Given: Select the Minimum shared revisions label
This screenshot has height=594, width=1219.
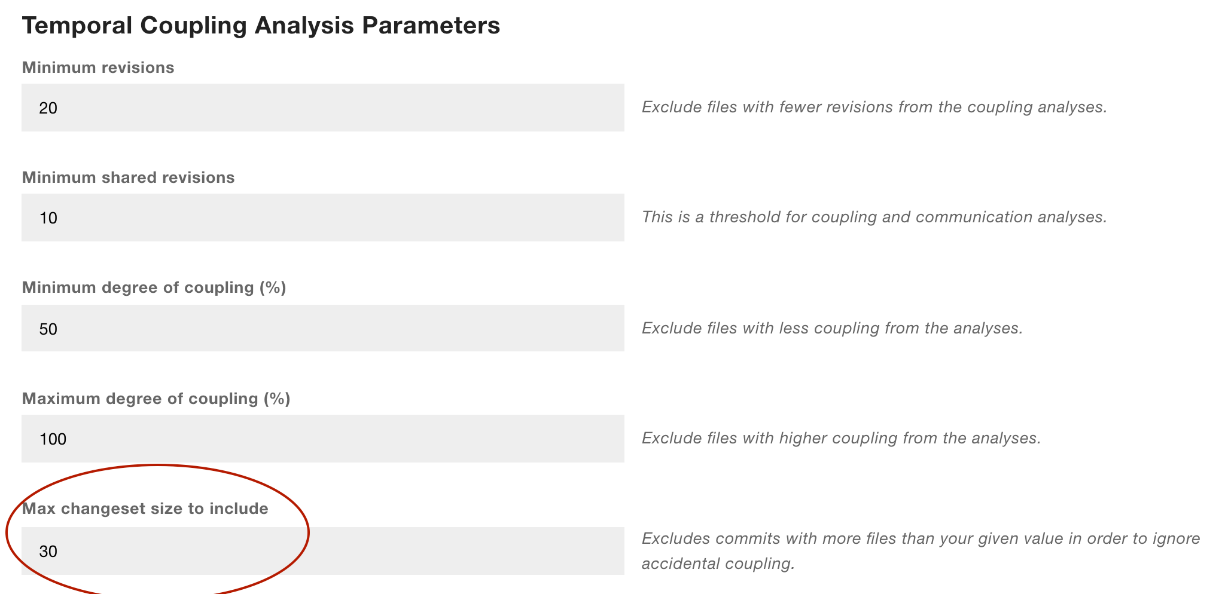Looking at the screenshot, I should pos(128,177).
